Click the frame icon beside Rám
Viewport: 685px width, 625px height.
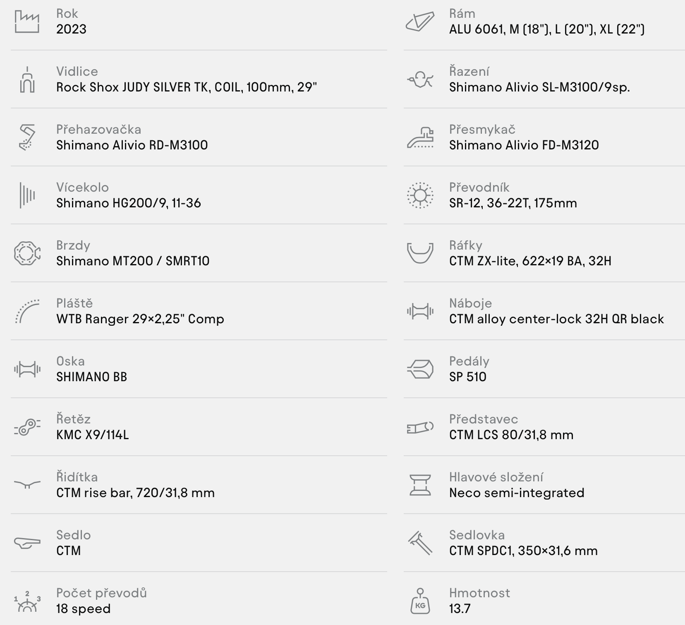[420, 22]
